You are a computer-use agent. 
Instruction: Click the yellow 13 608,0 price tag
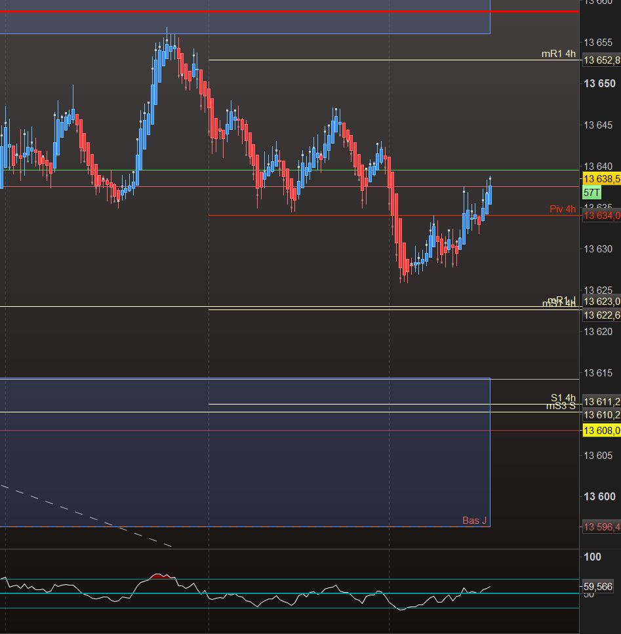pos(601,431)
